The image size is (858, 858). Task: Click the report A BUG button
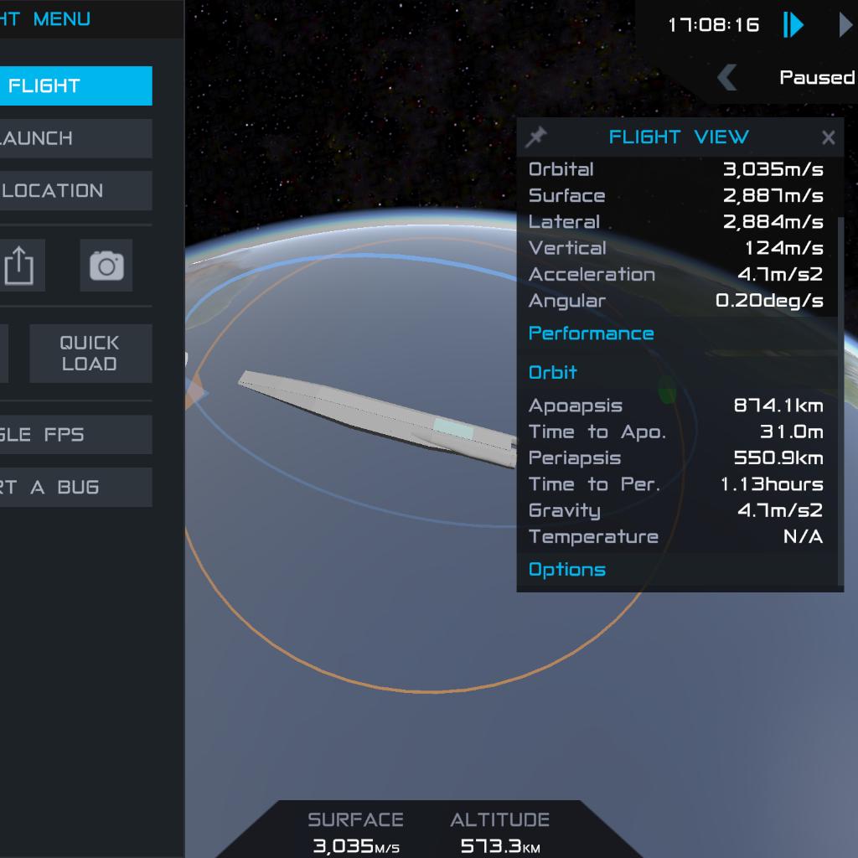pos(76,487)
